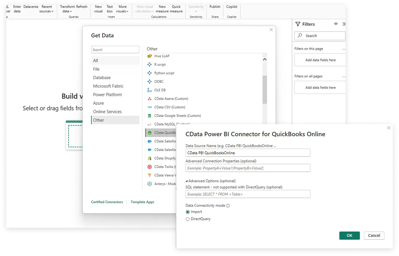Click the CData Google Sheets icon
Viewport: 399px width, 256px height.
tap(149, 116)
